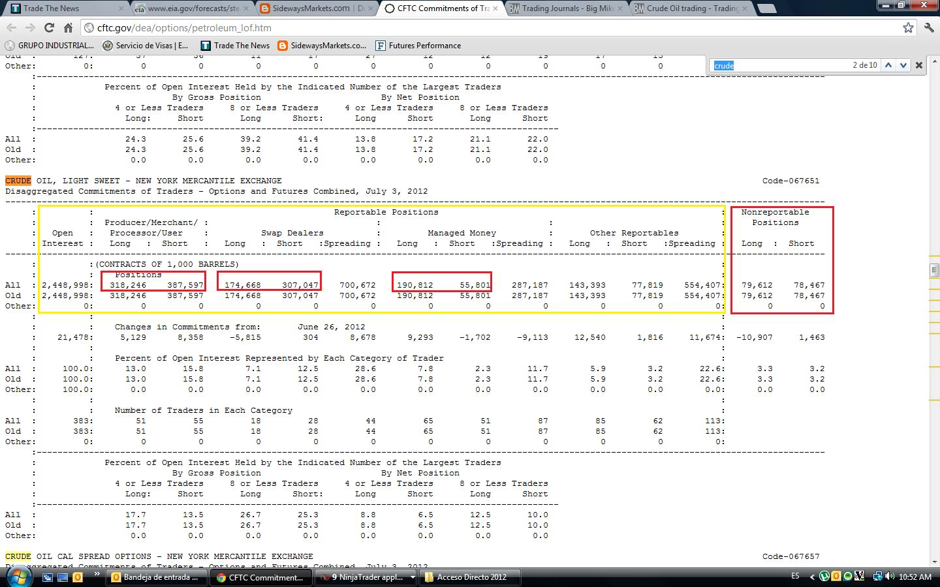The image size is (940, 587).
Task: Click the Swap Dealers short value 307,047 in All row
Action: [300, 285]
